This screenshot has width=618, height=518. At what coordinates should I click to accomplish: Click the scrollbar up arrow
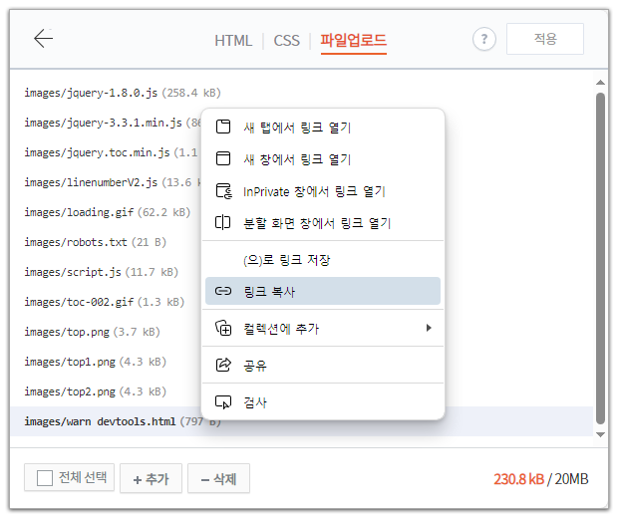click(600, 83)
